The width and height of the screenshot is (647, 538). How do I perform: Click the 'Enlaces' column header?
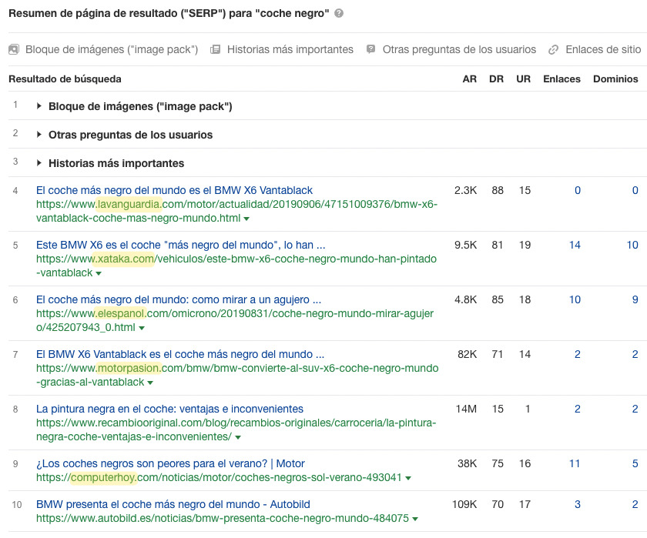[x=562, y=79]
